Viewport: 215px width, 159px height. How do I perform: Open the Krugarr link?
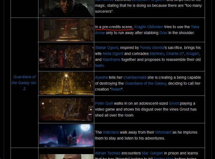(193, 54)
